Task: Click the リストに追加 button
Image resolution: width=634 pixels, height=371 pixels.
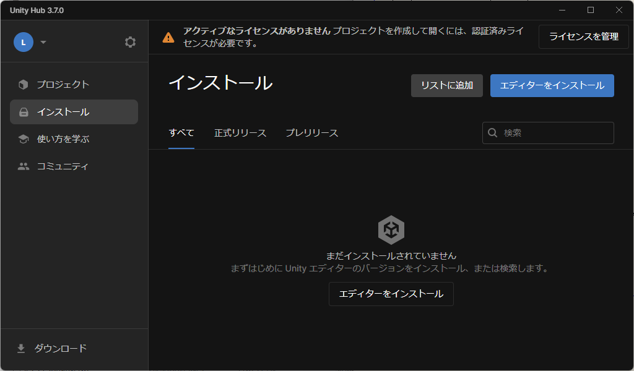Action: click(447, 85)
